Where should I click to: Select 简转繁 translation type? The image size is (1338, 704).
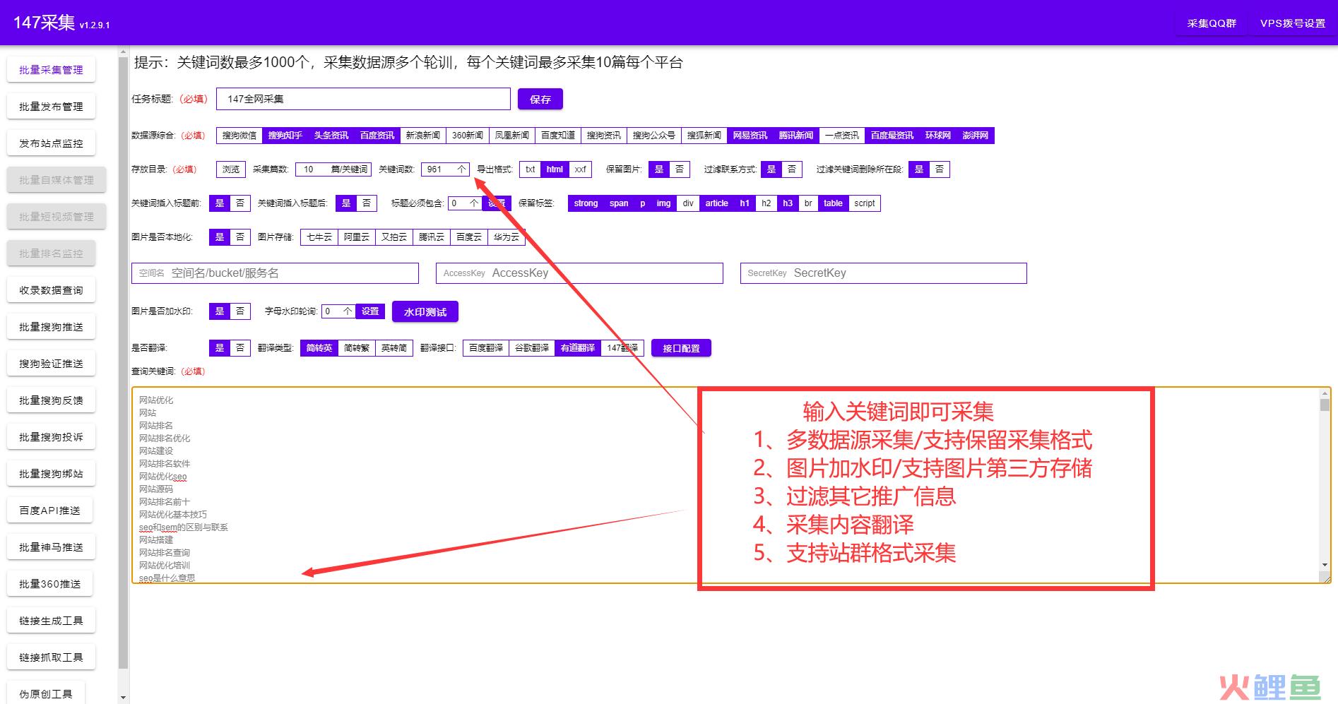coord(356,348)
